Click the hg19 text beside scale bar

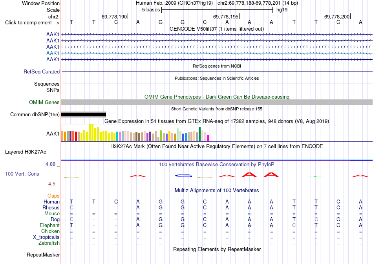tap(282, 10)
